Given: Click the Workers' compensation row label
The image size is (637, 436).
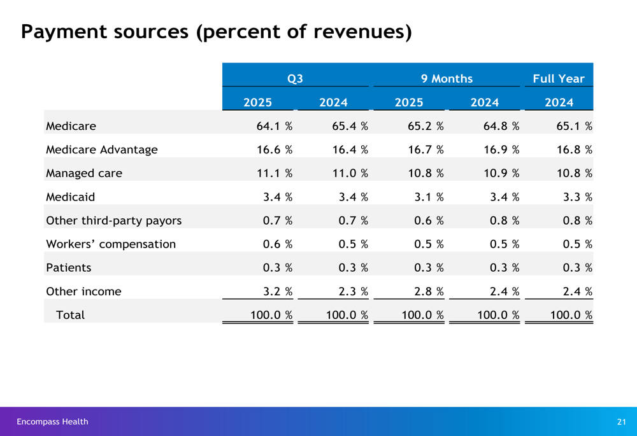Looking at the screenshot, I should click(111, 244).
